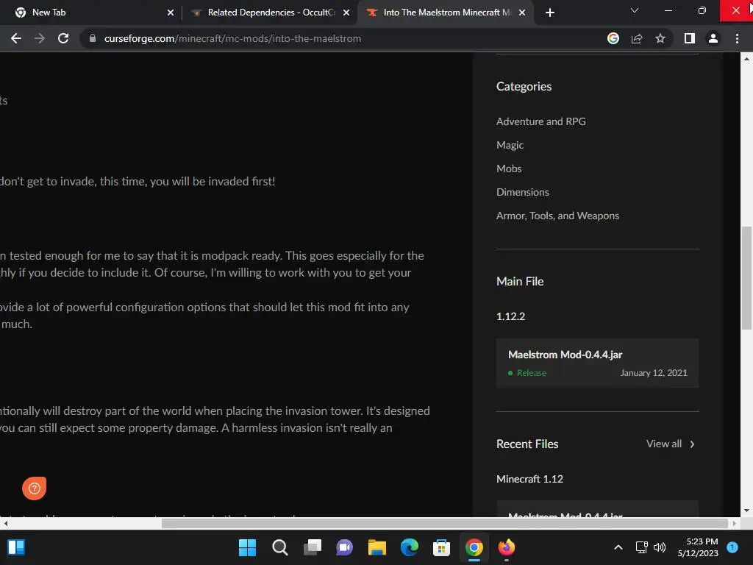Open Armor, Tools, and Weapons category
753x565 pixels.
point(557,216)
